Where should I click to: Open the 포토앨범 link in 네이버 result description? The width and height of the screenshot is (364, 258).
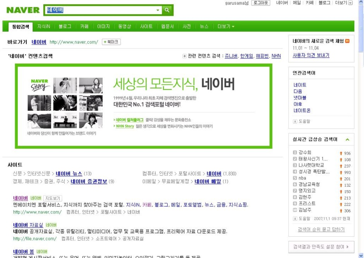tap(192, 205)
